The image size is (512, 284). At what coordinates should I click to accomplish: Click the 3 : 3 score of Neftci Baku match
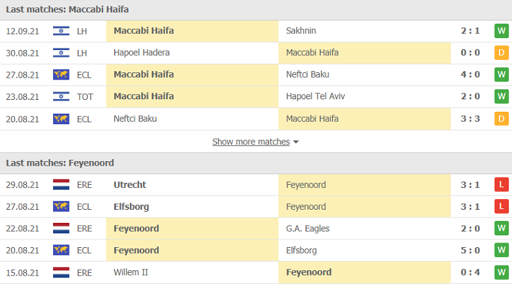point(470,118)
